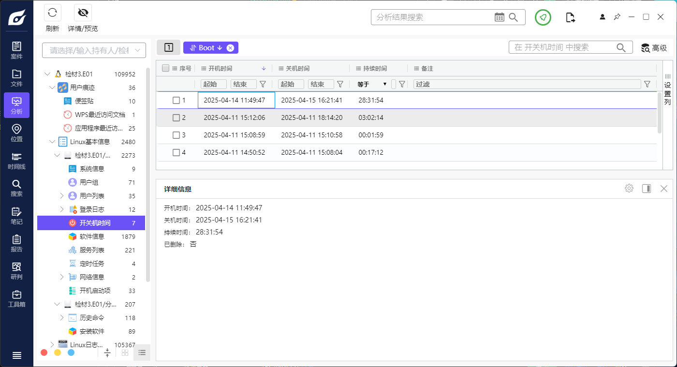Click the 高级 advanced search button
Viewport: 677px width, 367px height.
pos(654,48)
